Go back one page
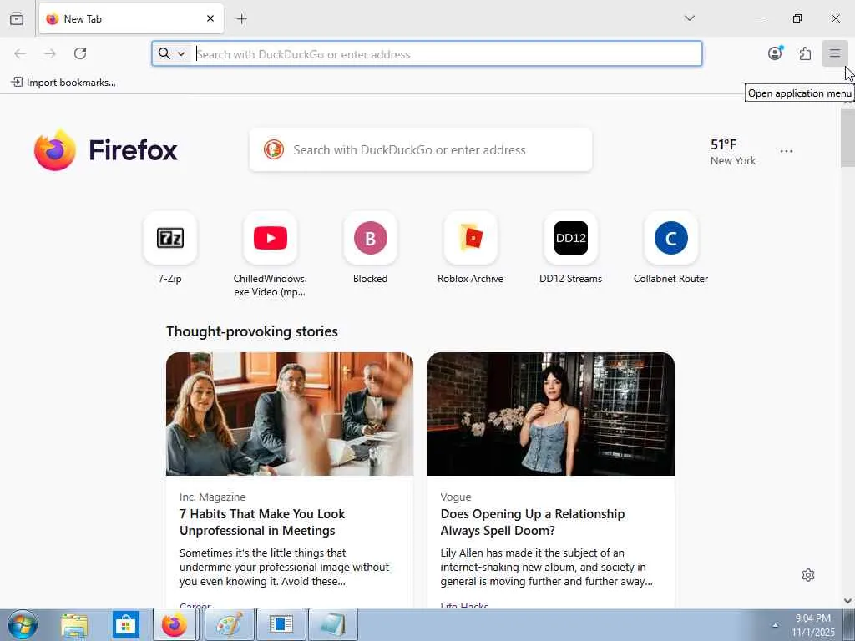Image resolution: width=855 pixels, height=641 pixels. 20,53
